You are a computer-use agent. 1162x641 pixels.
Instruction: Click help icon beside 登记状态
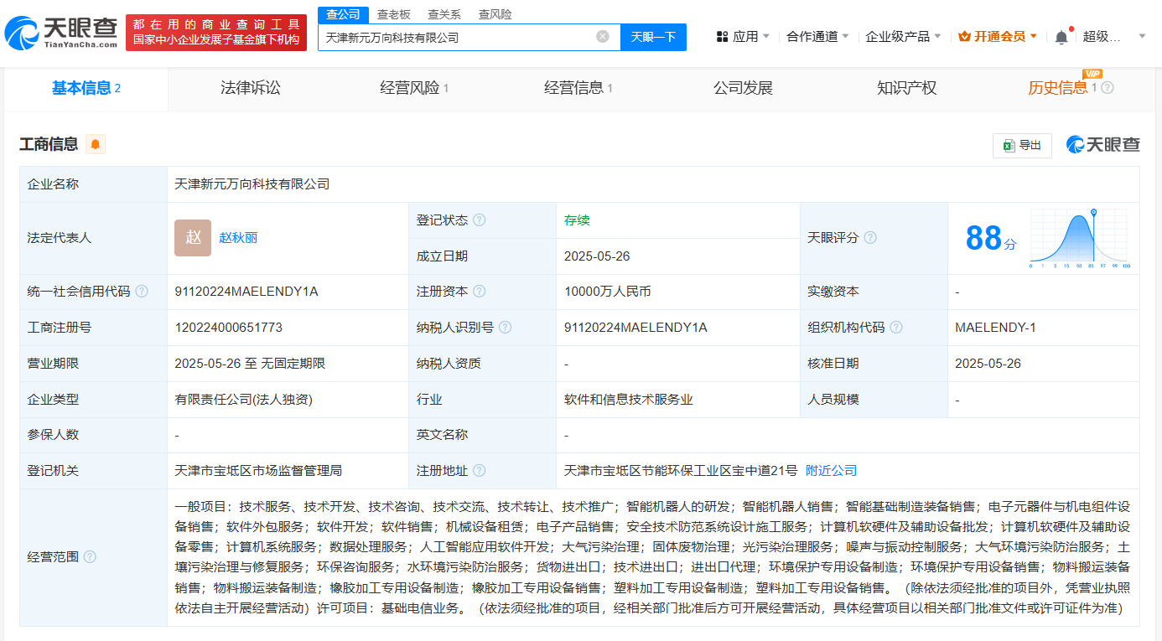click(479, 220)
